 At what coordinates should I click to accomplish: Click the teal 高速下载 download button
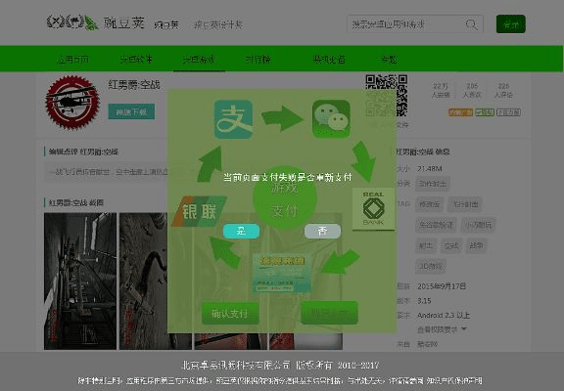click(x=131, y=111)
